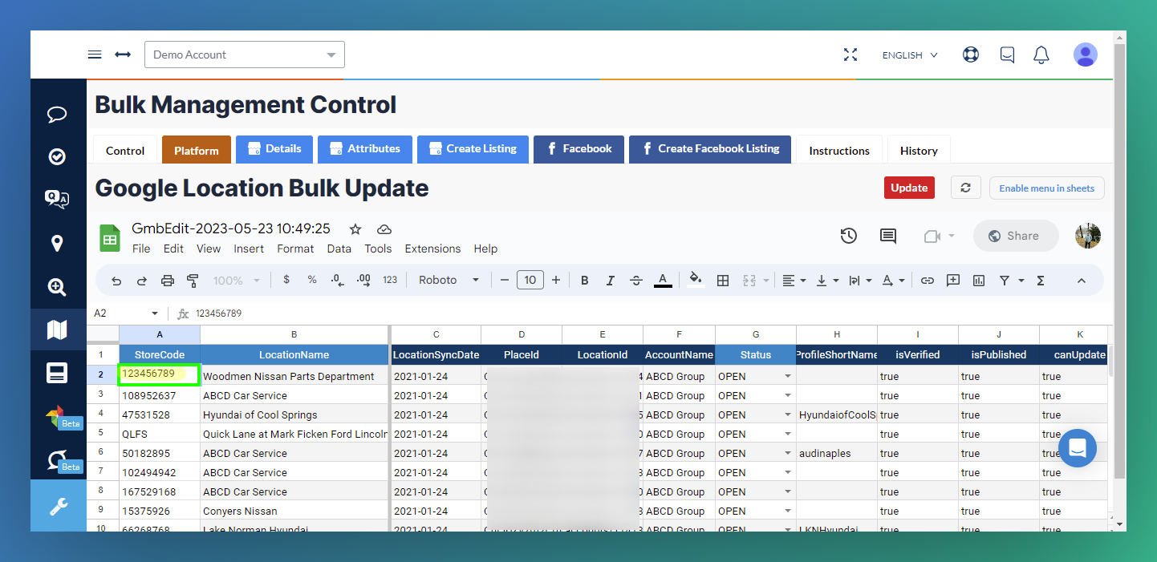The height and width of the screenshot is (562, 1157).
Task: Open the Format menu
Action: tap(295, 249)
